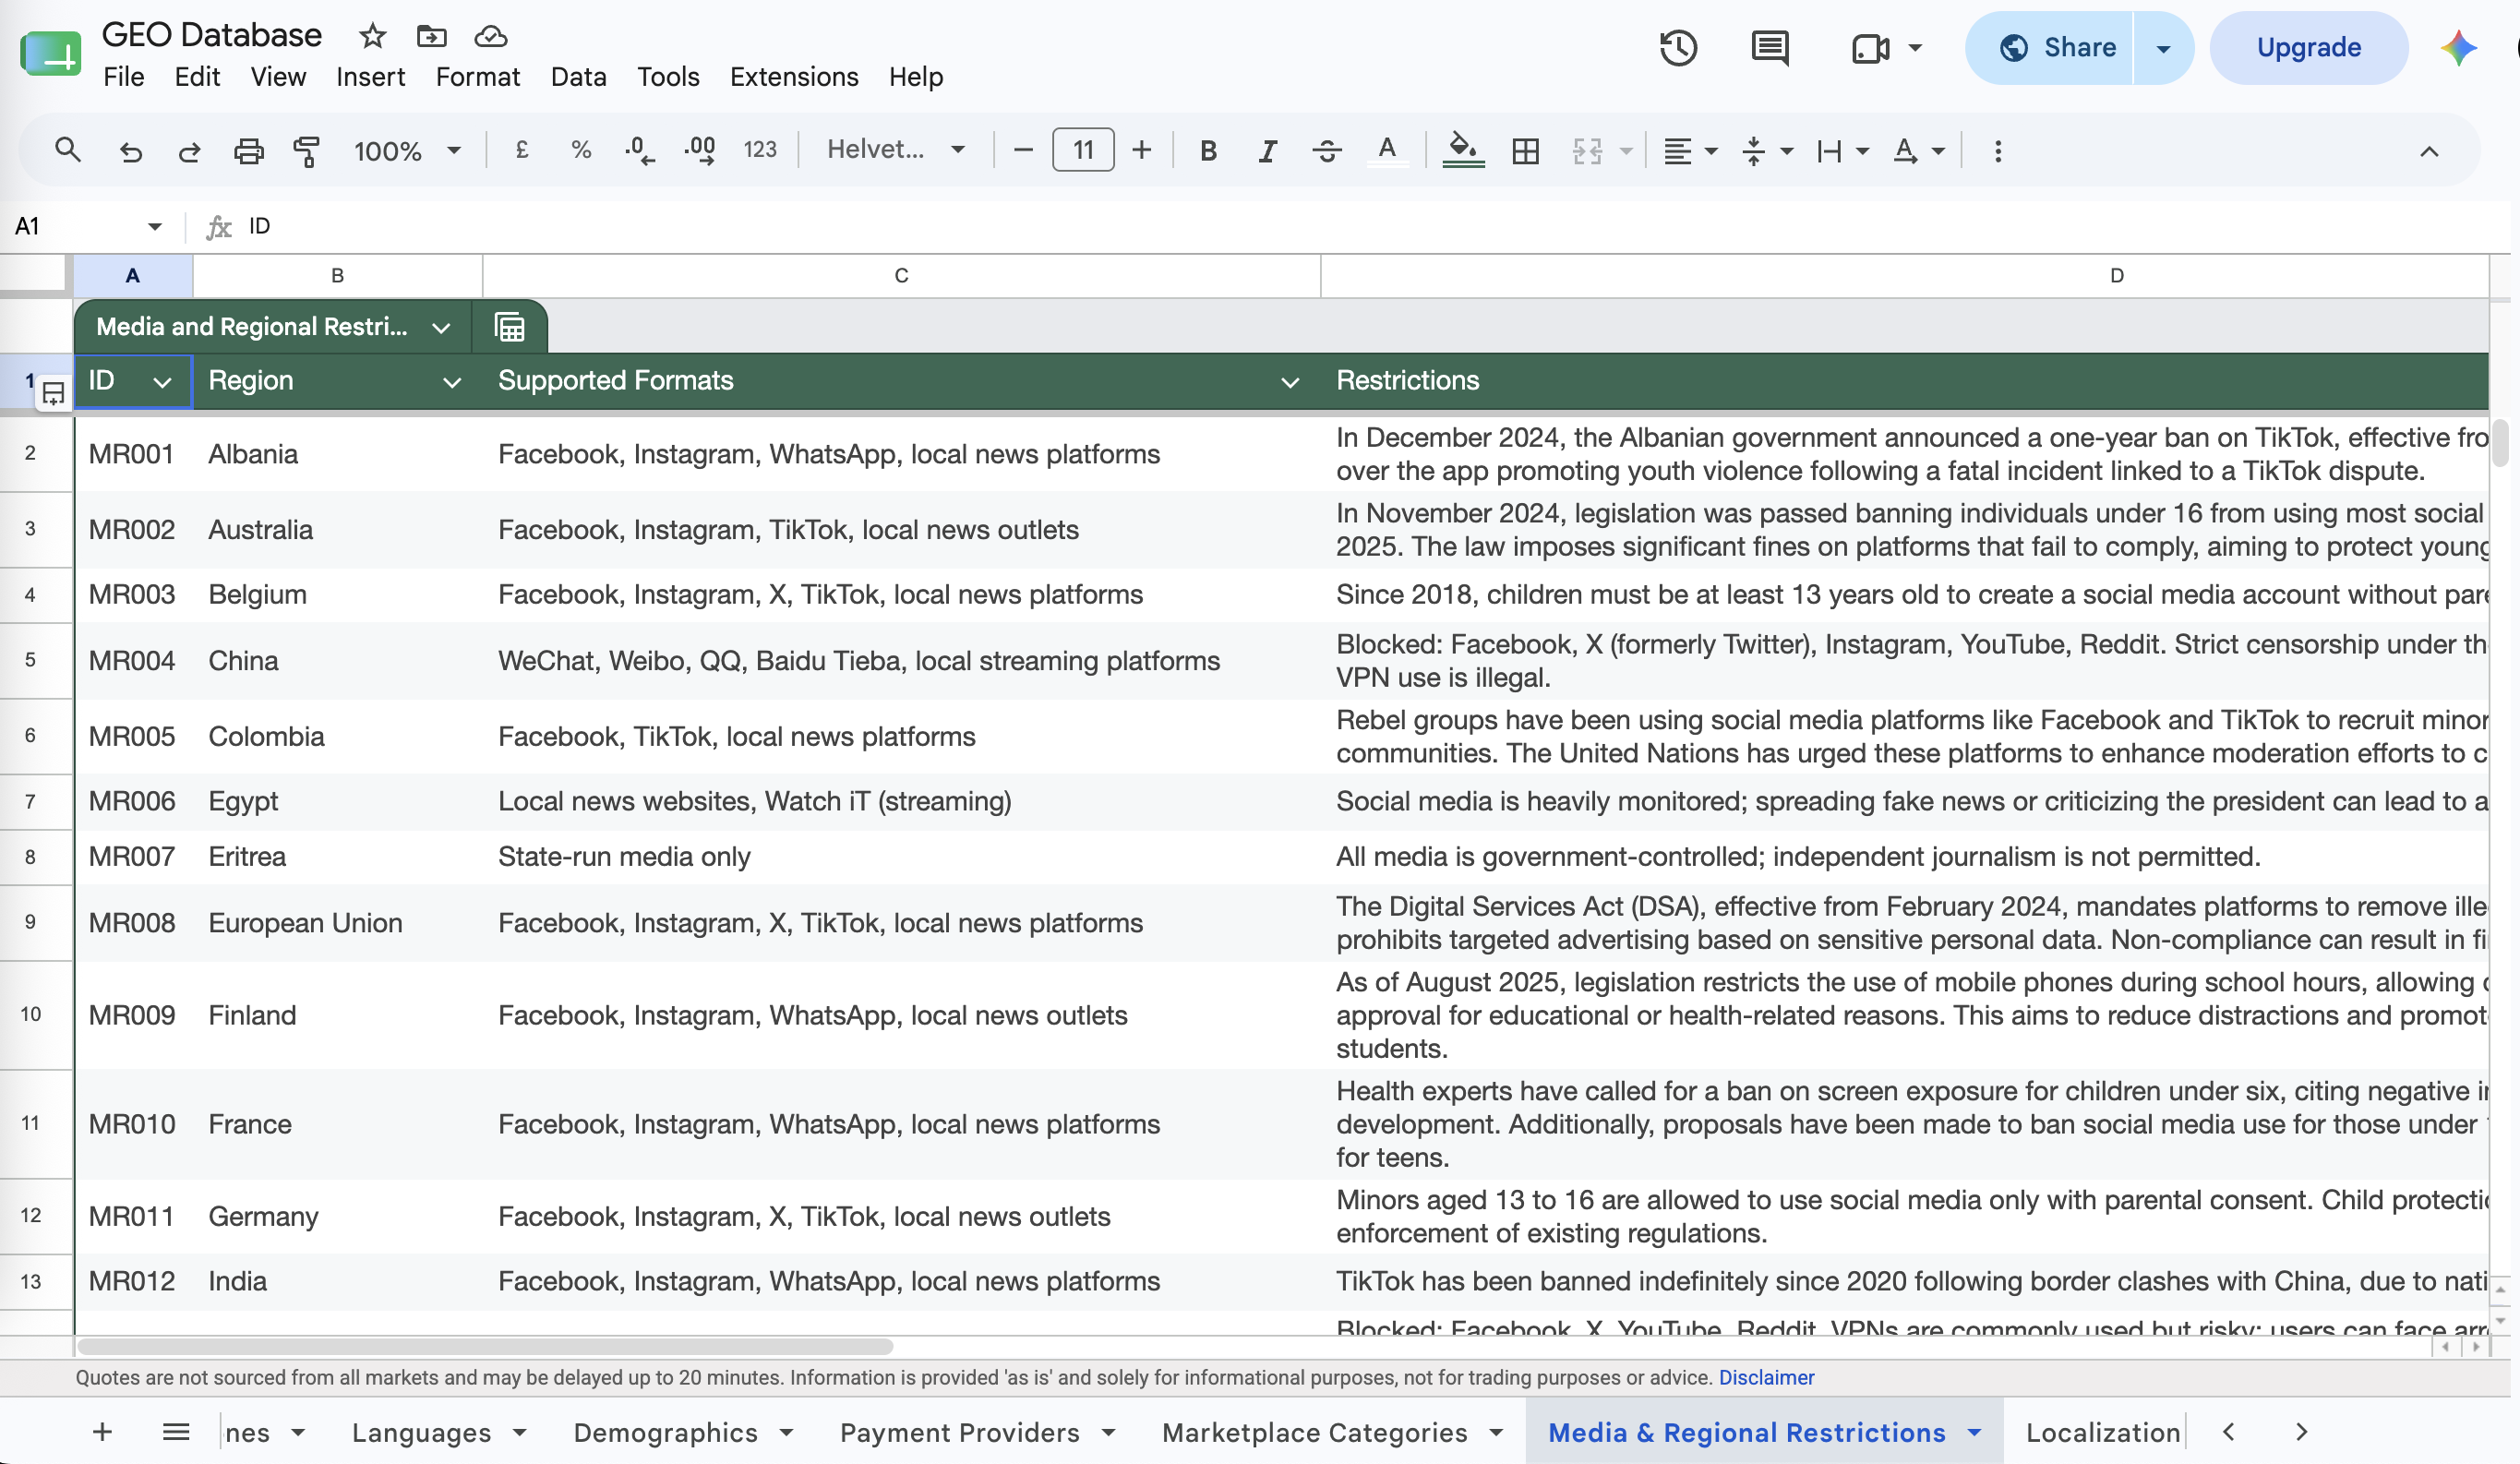Open comments panel icon
Viewport: 2520px width, 1464px height.
click(1770, 48)
